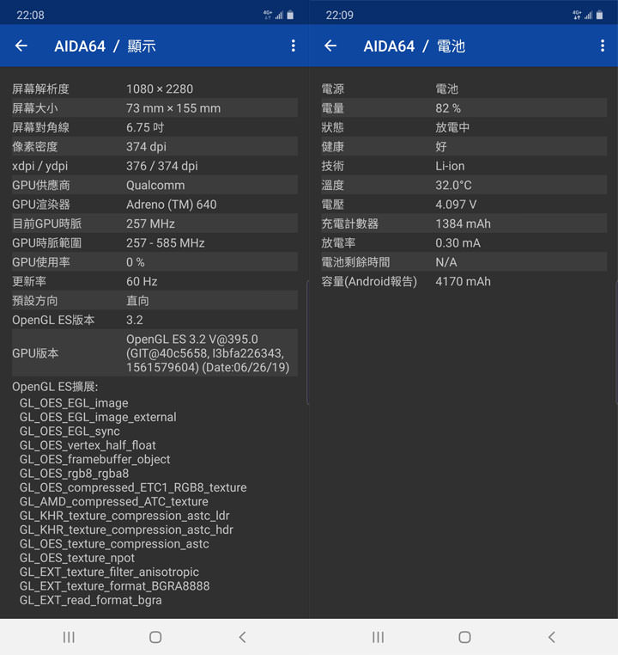
Task: Tap back arrow on the AIDA64 顯示 screen
Action: (x=21, y=46)
